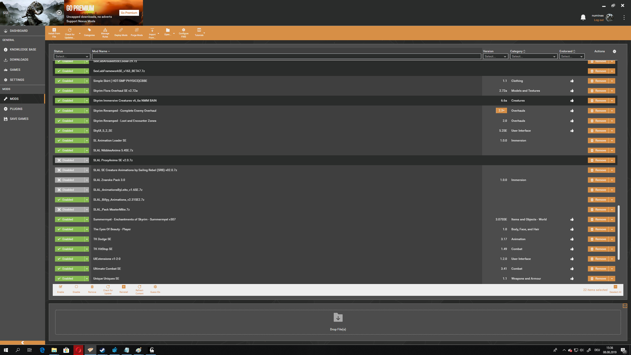Open version 2.3 dropdown for Skyrim Revamped
The width and height of the screenshot is (631, 355).
pos(501,110)
